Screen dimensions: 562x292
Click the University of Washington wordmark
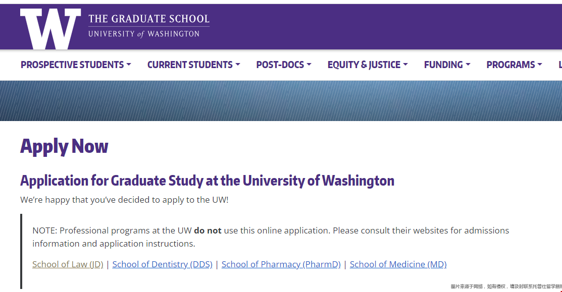(x=144, y=34)
